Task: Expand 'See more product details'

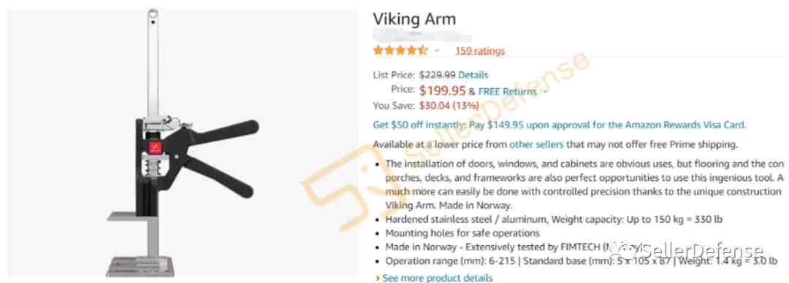Action: click(x=438, y=278)
